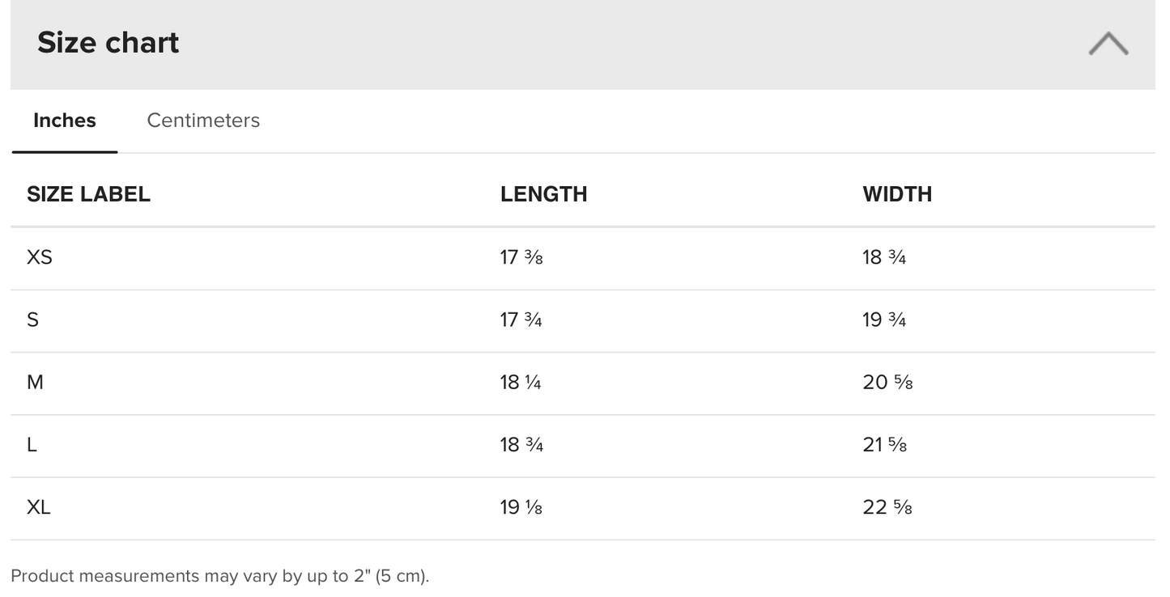Click the product measurements variance note
The height and width of the screenshot is (597, 1170).
coord(220,576)
